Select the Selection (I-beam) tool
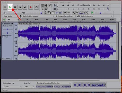Screen dimensions: 122x93 pyautogui.click(x=43, y=6)
